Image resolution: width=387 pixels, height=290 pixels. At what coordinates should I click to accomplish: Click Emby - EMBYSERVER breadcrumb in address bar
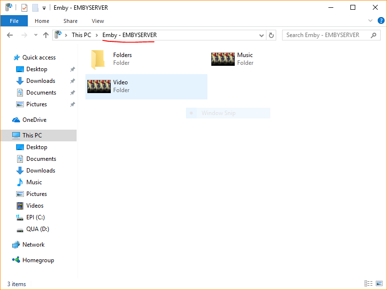click(x=130, y=35)
